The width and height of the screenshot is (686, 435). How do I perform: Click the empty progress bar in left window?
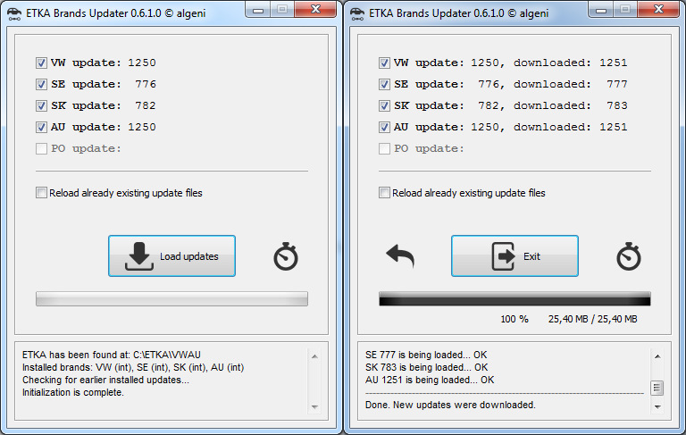point(171,299)
